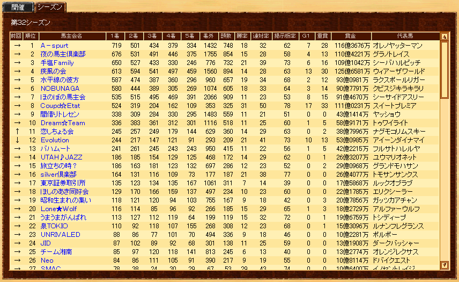Click the up-arrow trend icon for 恋しちょる会

coord(17,132)
